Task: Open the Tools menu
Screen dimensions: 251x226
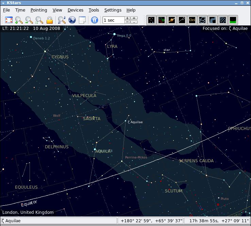Action: pyautogui.click(x=94, y=10)
